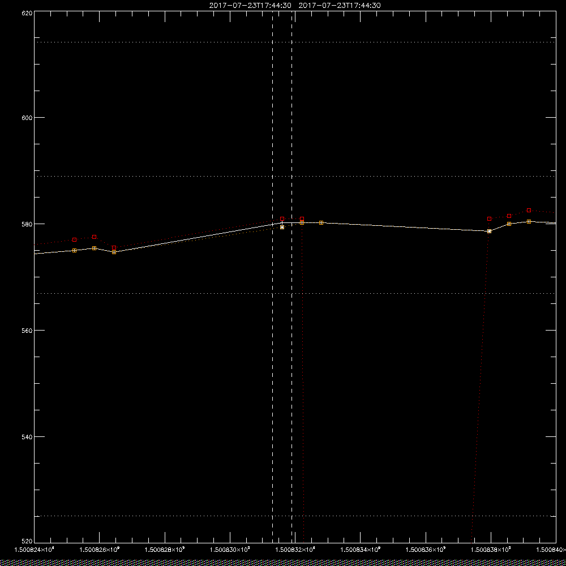Click orange marker on white line above 1.500838×10⁹
The height and width of the screenshot is (566, 566).
coord(490,231)
